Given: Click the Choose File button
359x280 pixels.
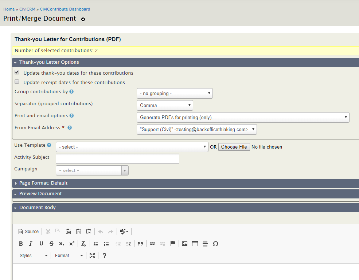Looking at the screenshot, I should point(234,147).
